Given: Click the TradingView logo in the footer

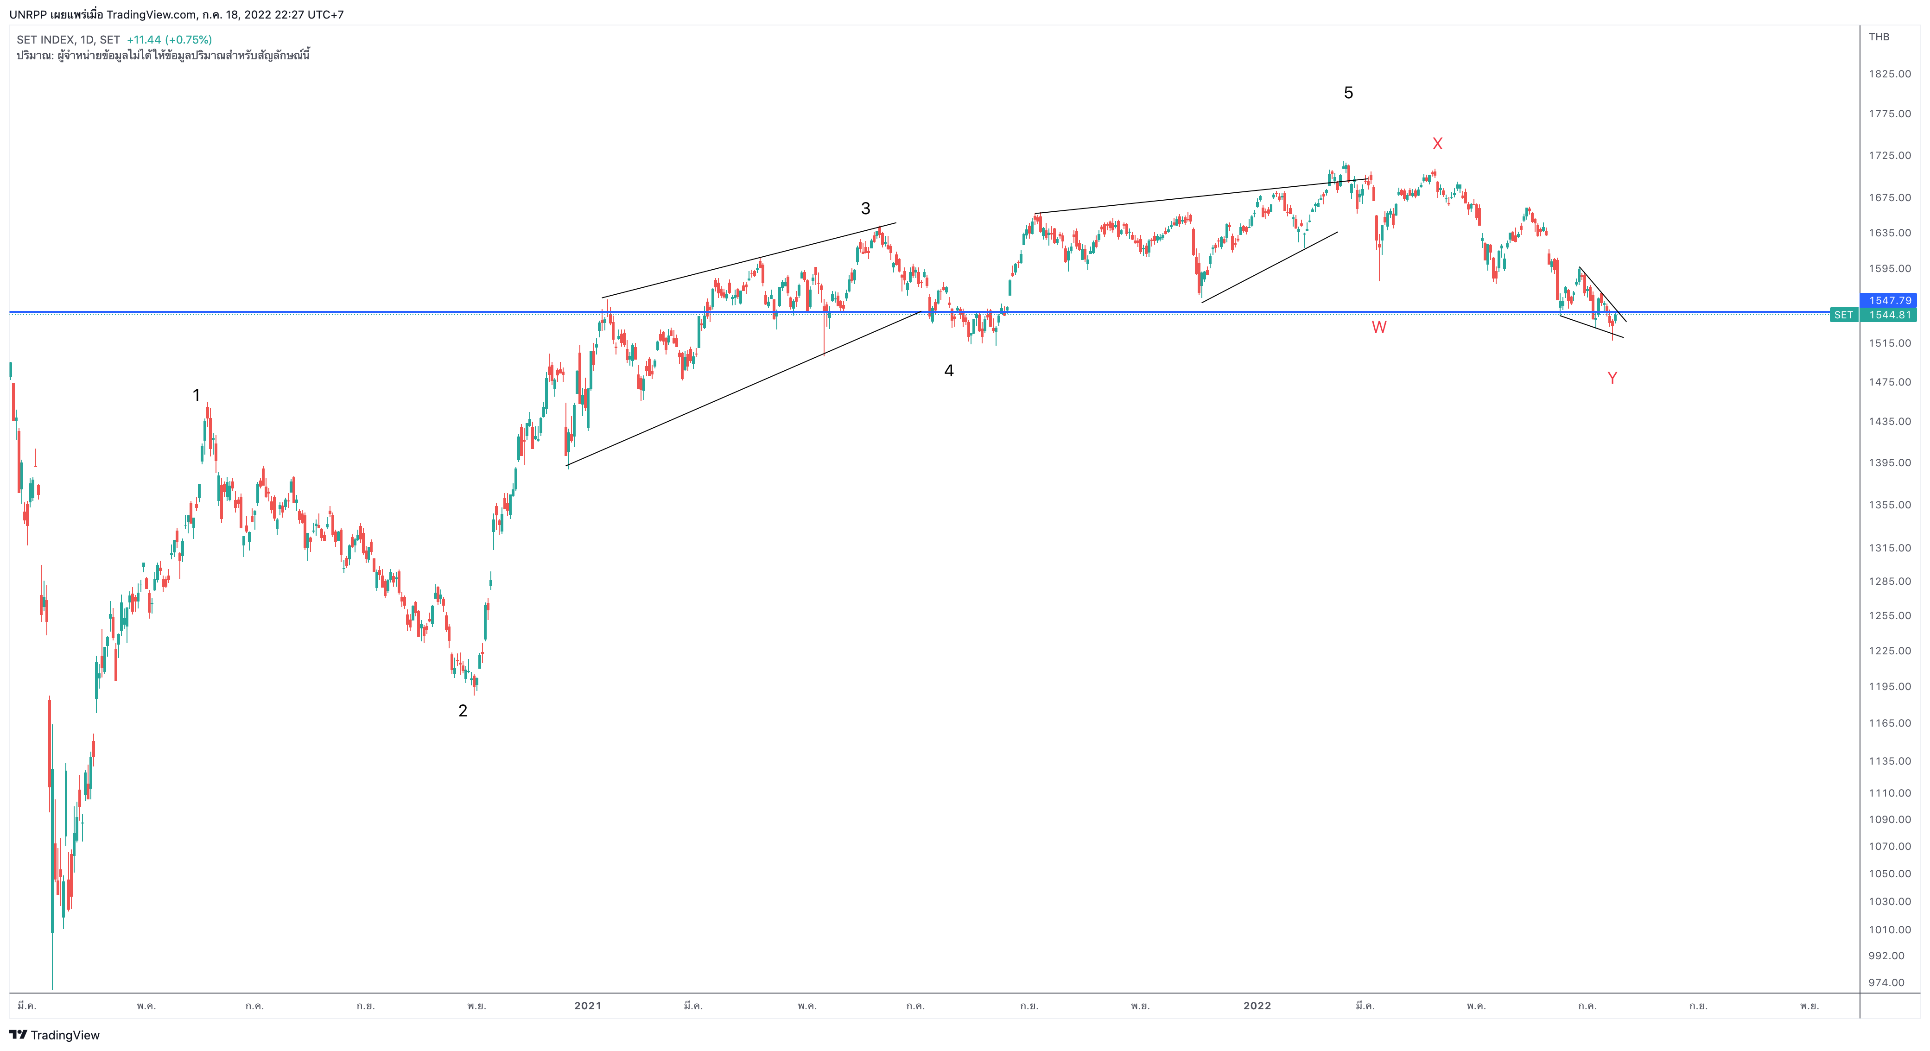Looking at the screenshot, I should pos(55,1034).
